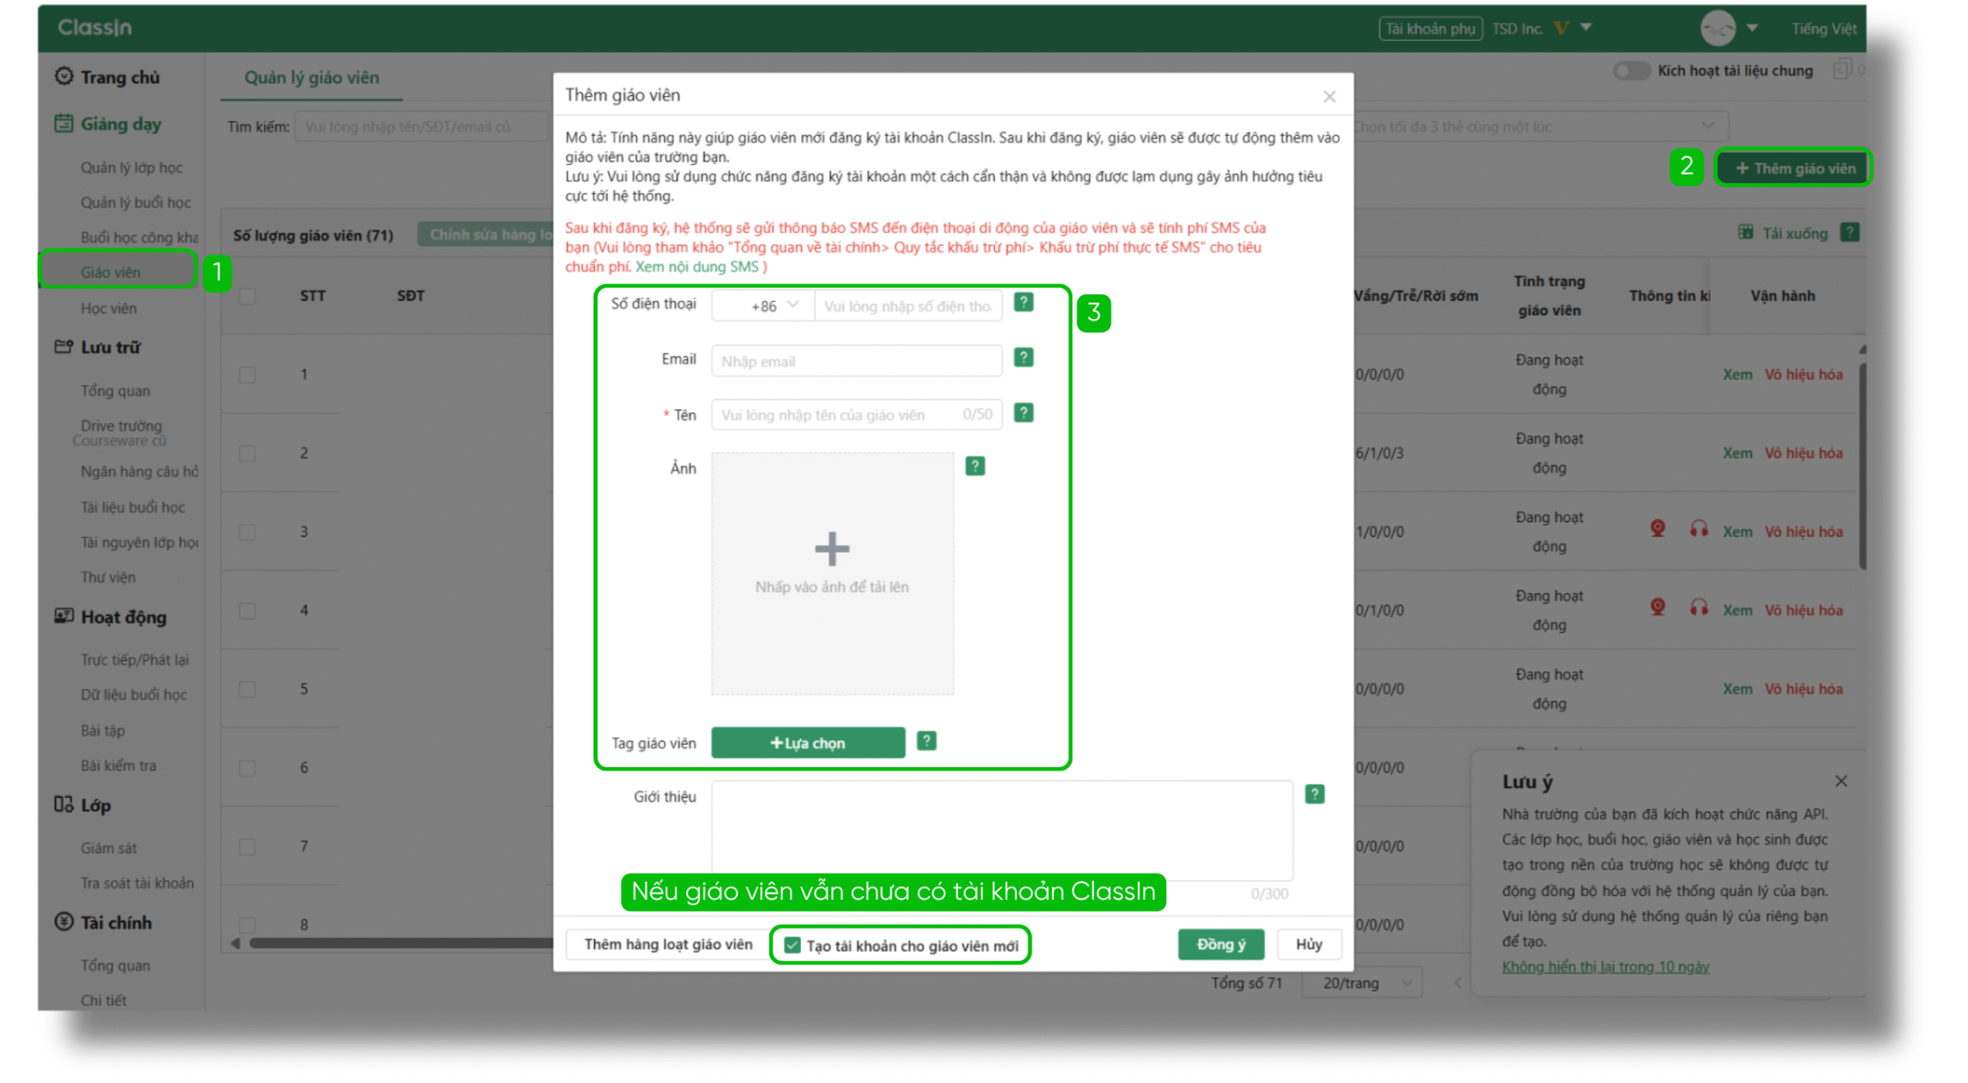1968x1083 pixels.
Task: Click the headphone icon in row 3
Action: click(1698, 529)
